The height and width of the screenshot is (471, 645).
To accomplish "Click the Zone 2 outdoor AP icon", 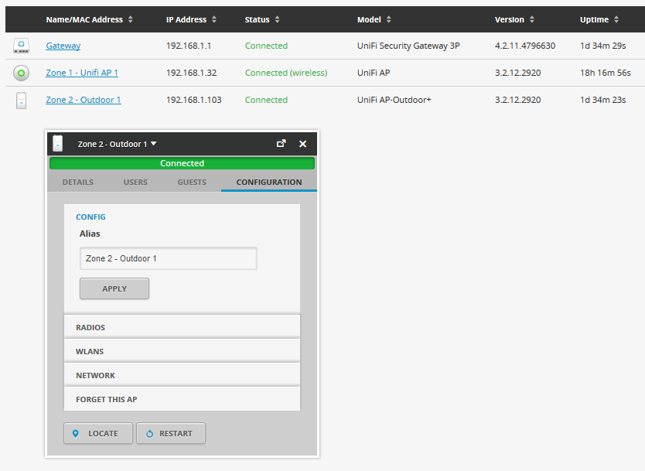I will [x=21, y=100].
